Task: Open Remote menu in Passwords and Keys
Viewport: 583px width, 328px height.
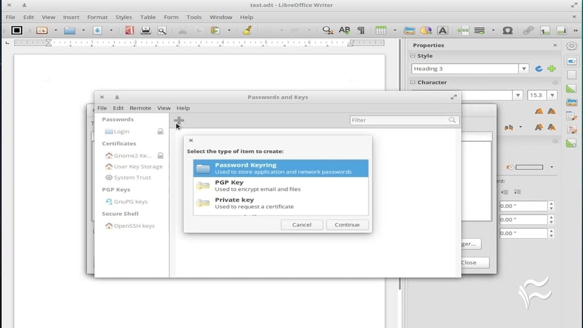Action: 140,108
